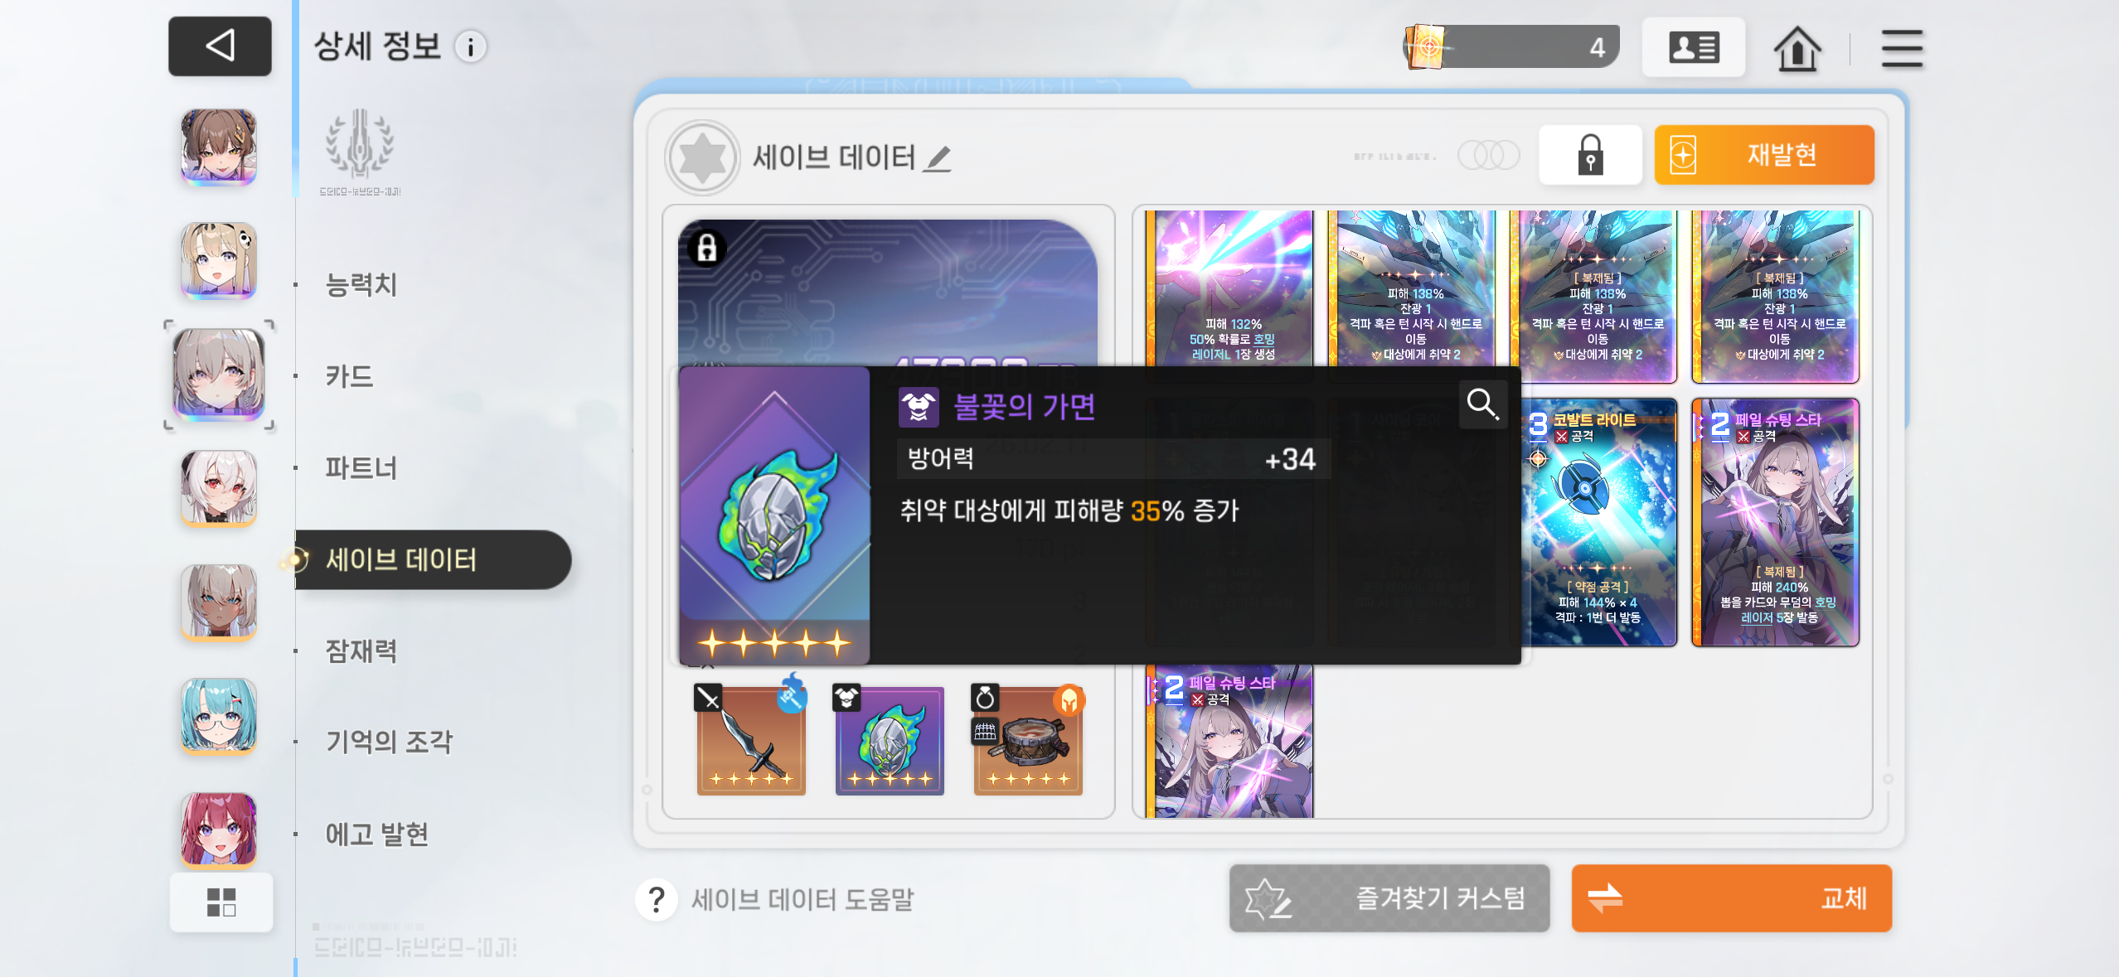Open 즐겨찾기 커스텀 button
Image resolution: width=2119 pixels, height=977 pixels.
[x=1389, y=898]
